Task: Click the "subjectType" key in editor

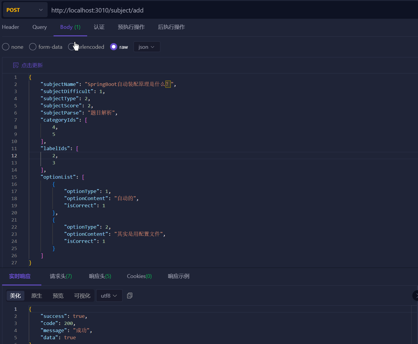Action: pyautogui.click(x=60, y=98)
